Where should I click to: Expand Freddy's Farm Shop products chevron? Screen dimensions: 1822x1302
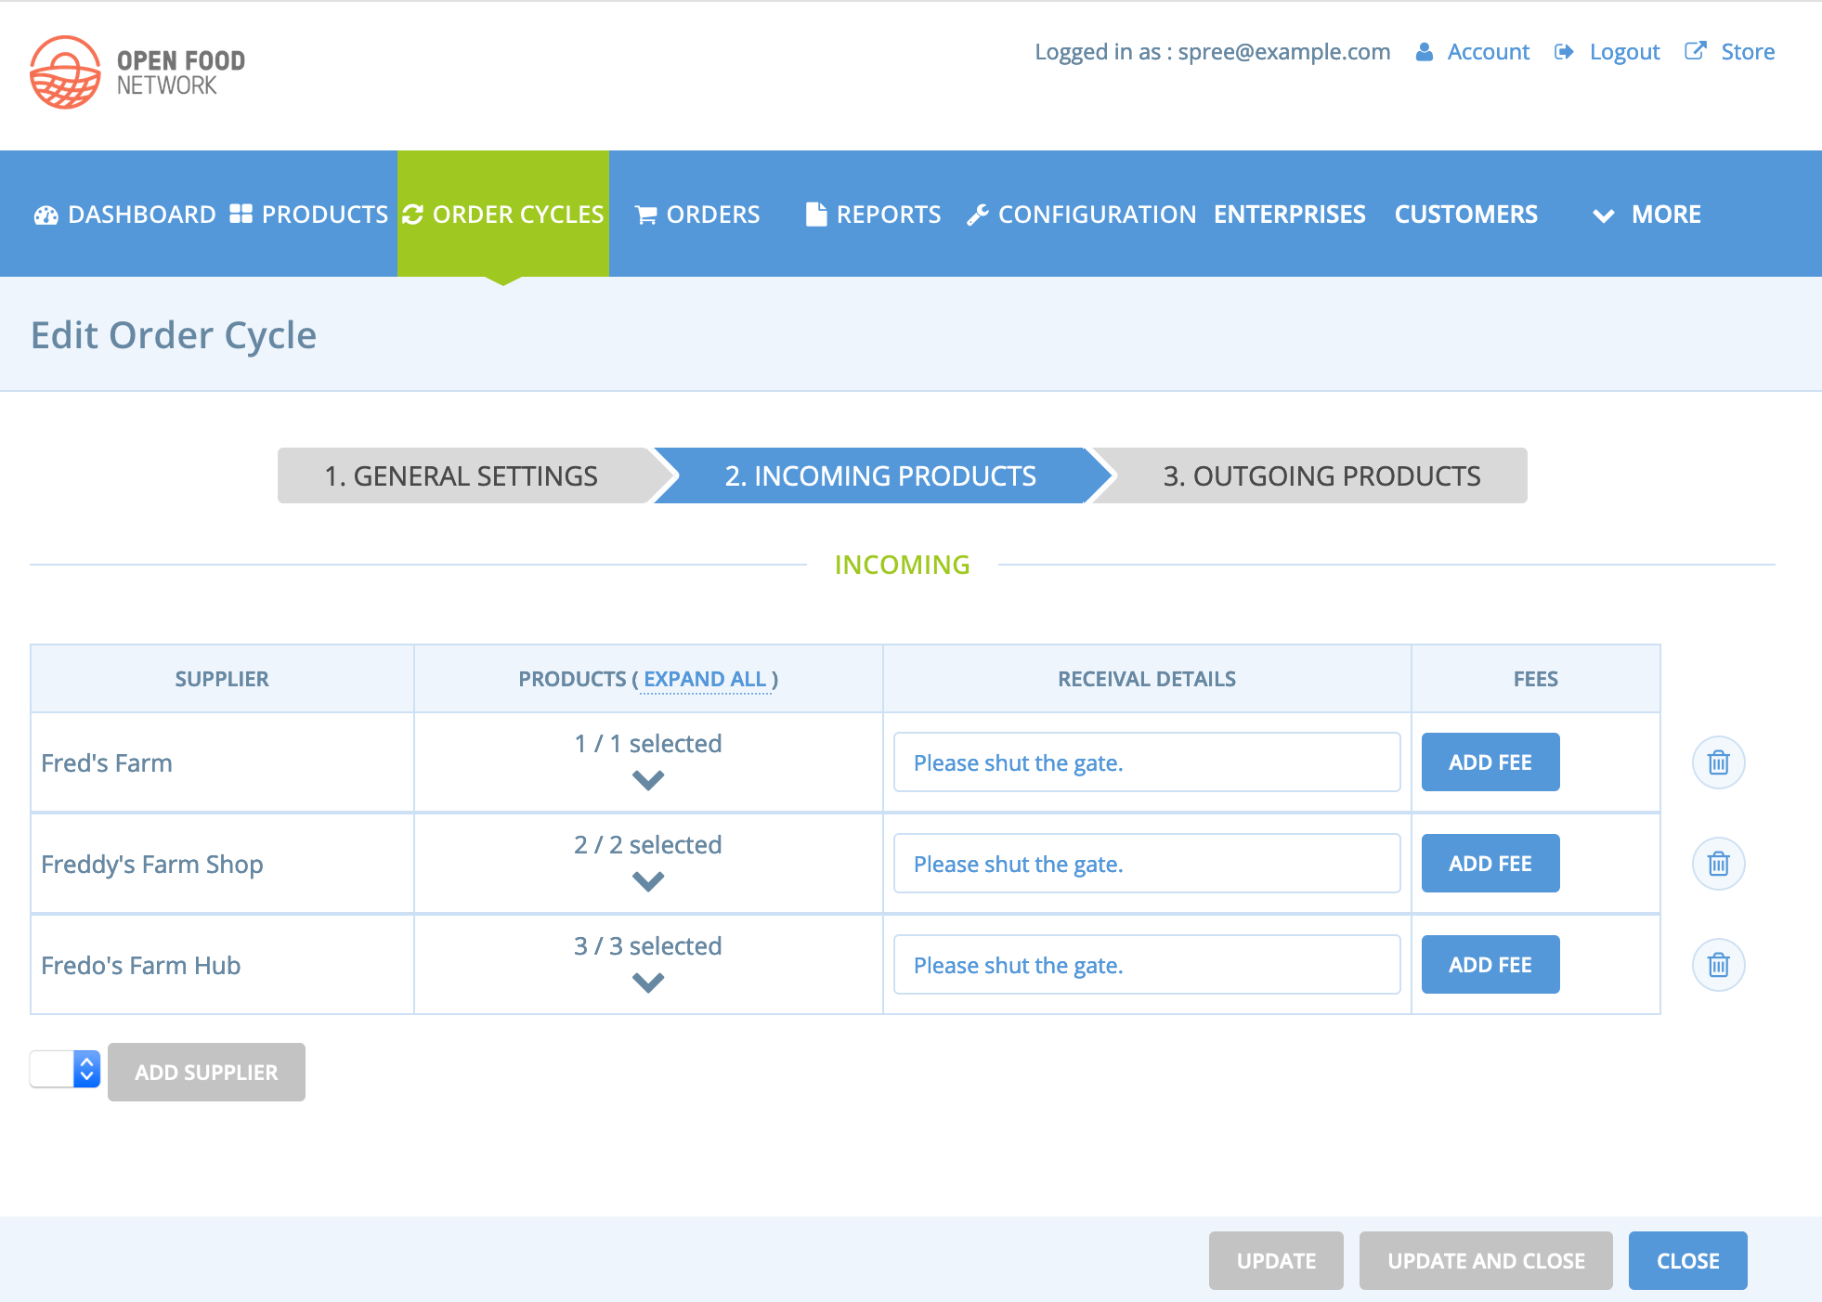click(x=648, y=881)
